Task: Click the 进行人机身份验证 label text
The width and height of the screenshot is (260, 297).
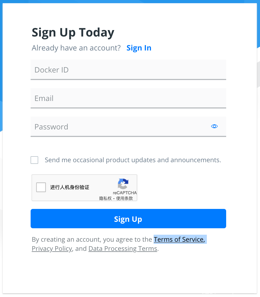Action: 70,187
